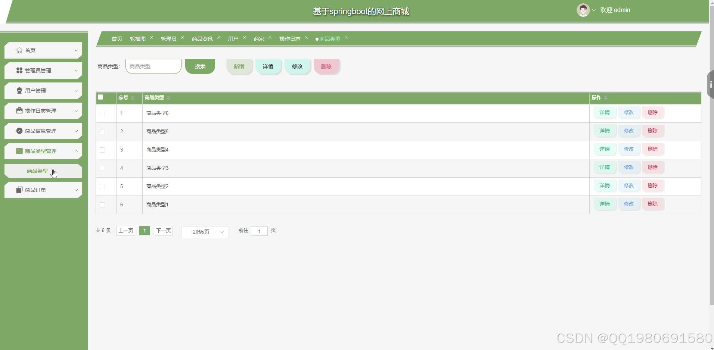Click the 管理员管理 four-dot icon

point(19,71)
